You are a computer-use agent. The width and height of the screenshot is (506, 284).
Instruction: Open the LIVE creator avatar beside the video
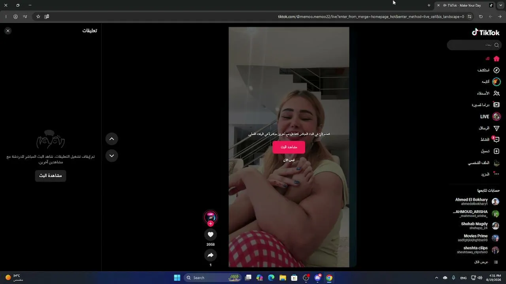click(x=210, y=217)
